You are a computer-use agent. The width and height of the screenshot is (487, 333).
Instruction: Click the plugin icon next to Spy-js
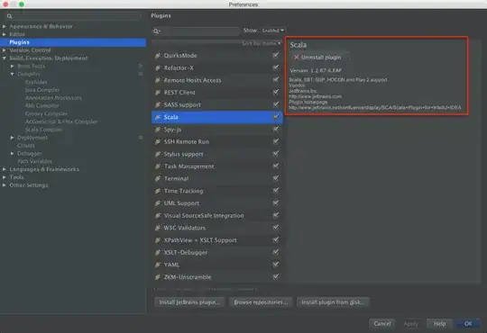[x=158, y=130]
